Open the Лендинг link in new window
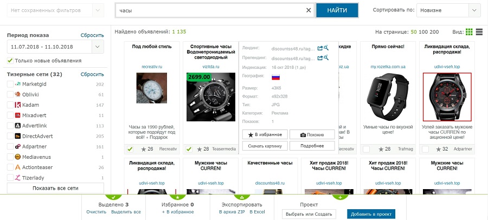 pos(319,48)
